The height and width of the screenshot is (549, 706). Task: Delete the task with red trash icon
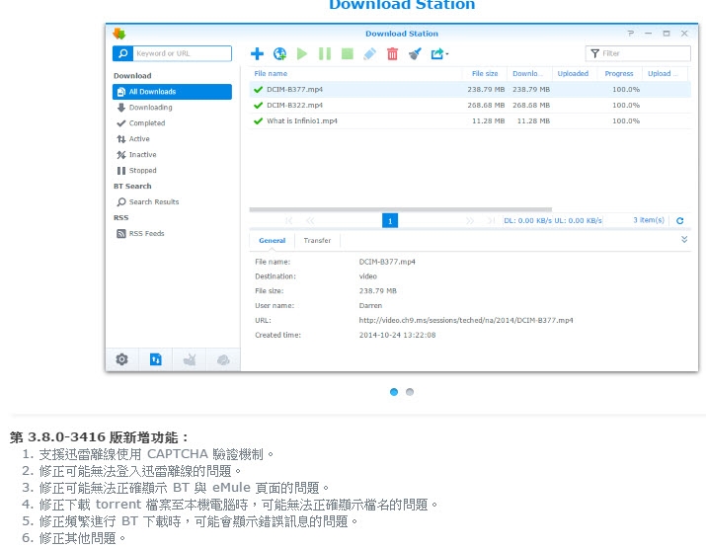pyautogui.click(x=393, y=54)
